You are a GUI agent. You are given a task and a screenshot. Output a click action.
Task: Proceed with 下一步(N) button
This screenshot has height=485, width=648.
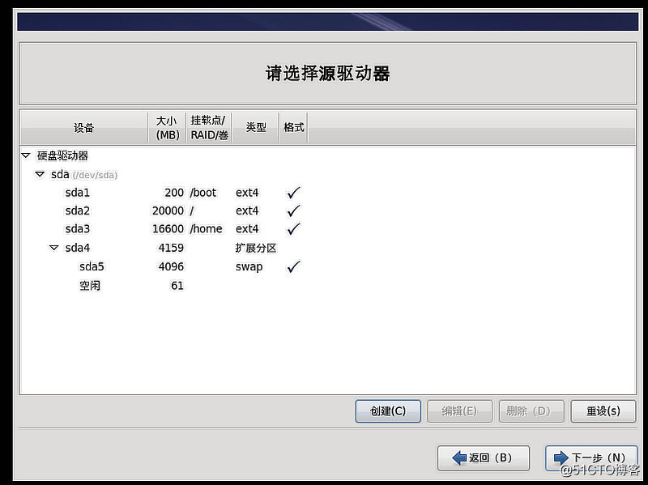[x=591, y=457]
